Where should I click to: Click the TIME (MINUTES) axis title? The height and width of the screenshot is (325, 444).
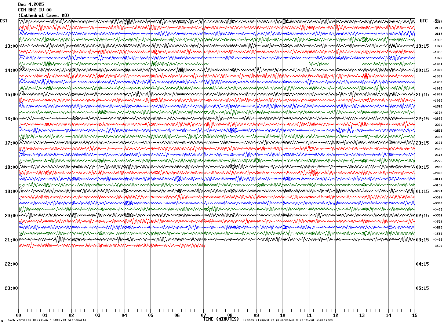point(221,319)
